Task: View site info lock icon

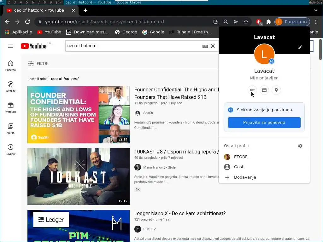Action: point(40,22)
